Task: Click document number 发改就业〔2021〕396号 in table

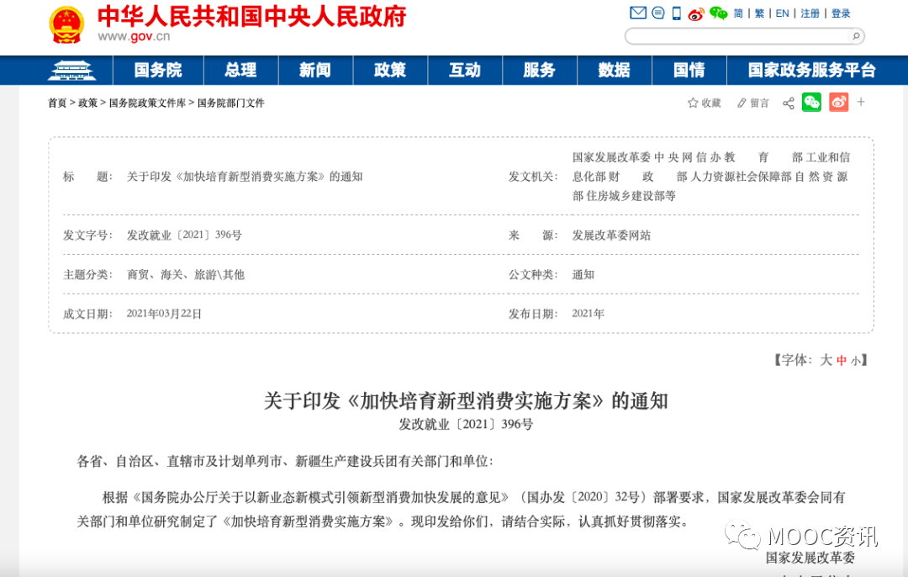Action: [x=184, y=236]
